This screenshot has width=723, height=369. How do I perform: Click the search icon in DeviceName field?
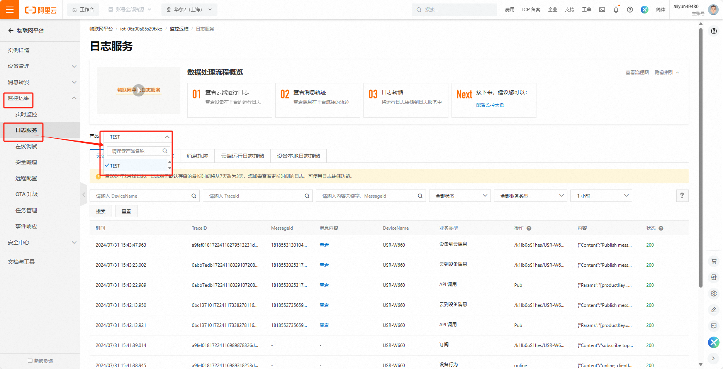coord(194,196)
